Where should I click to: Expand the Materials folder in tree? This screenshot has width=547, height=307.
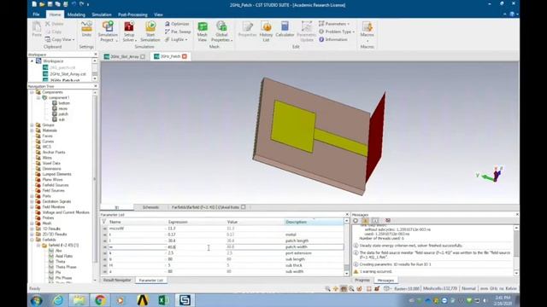pyautogui.click(x=32, y=130)
